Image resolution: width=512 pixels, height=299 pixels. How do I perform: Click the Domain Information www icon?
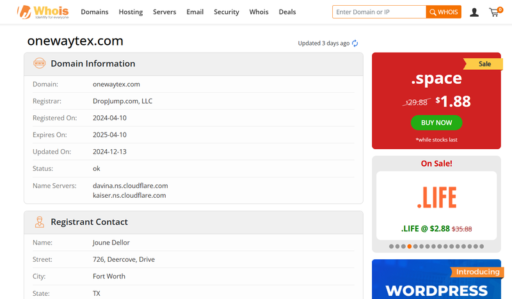(40, 63)
